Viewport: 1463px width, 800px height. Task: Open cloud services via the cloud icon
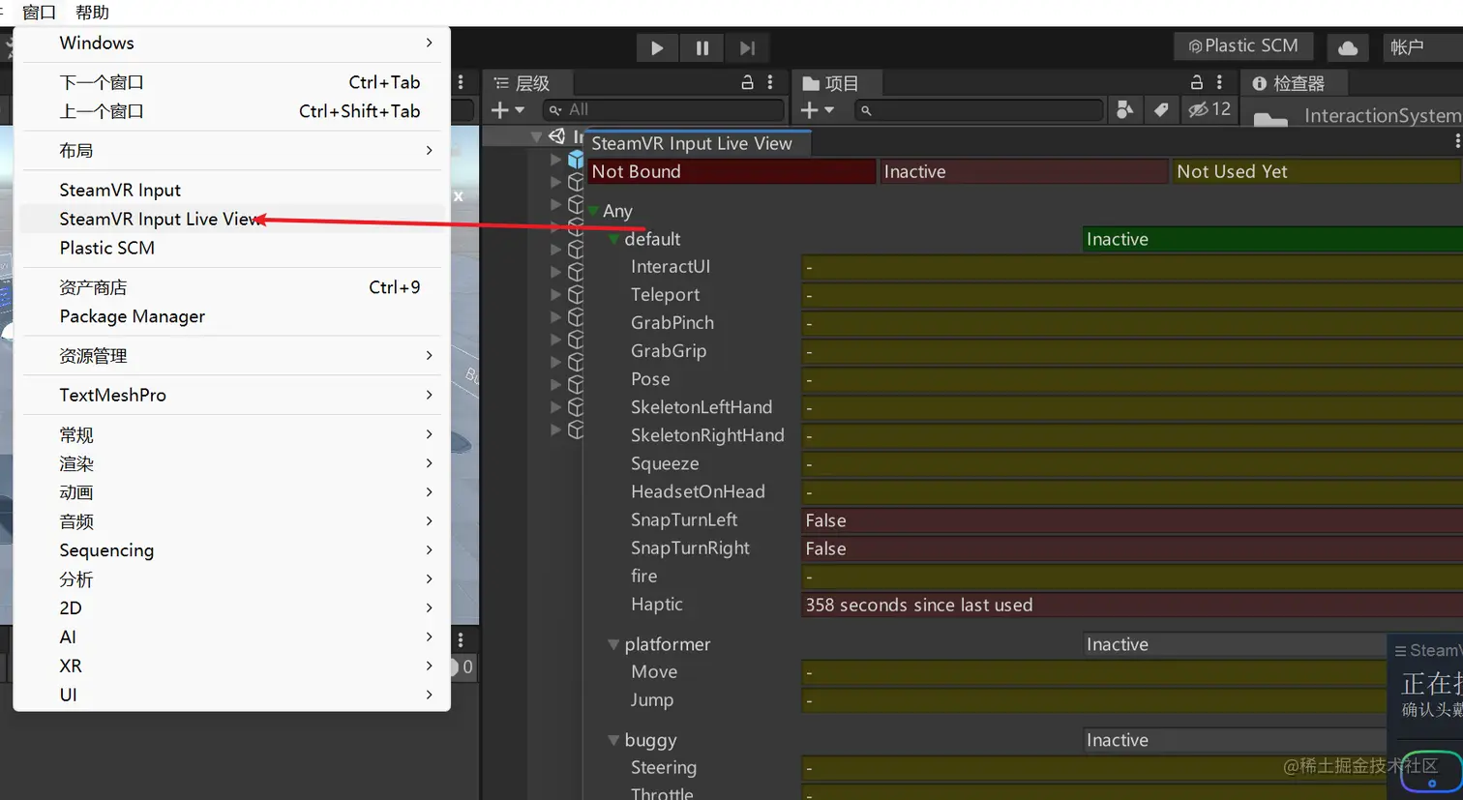coord(1348,47)
